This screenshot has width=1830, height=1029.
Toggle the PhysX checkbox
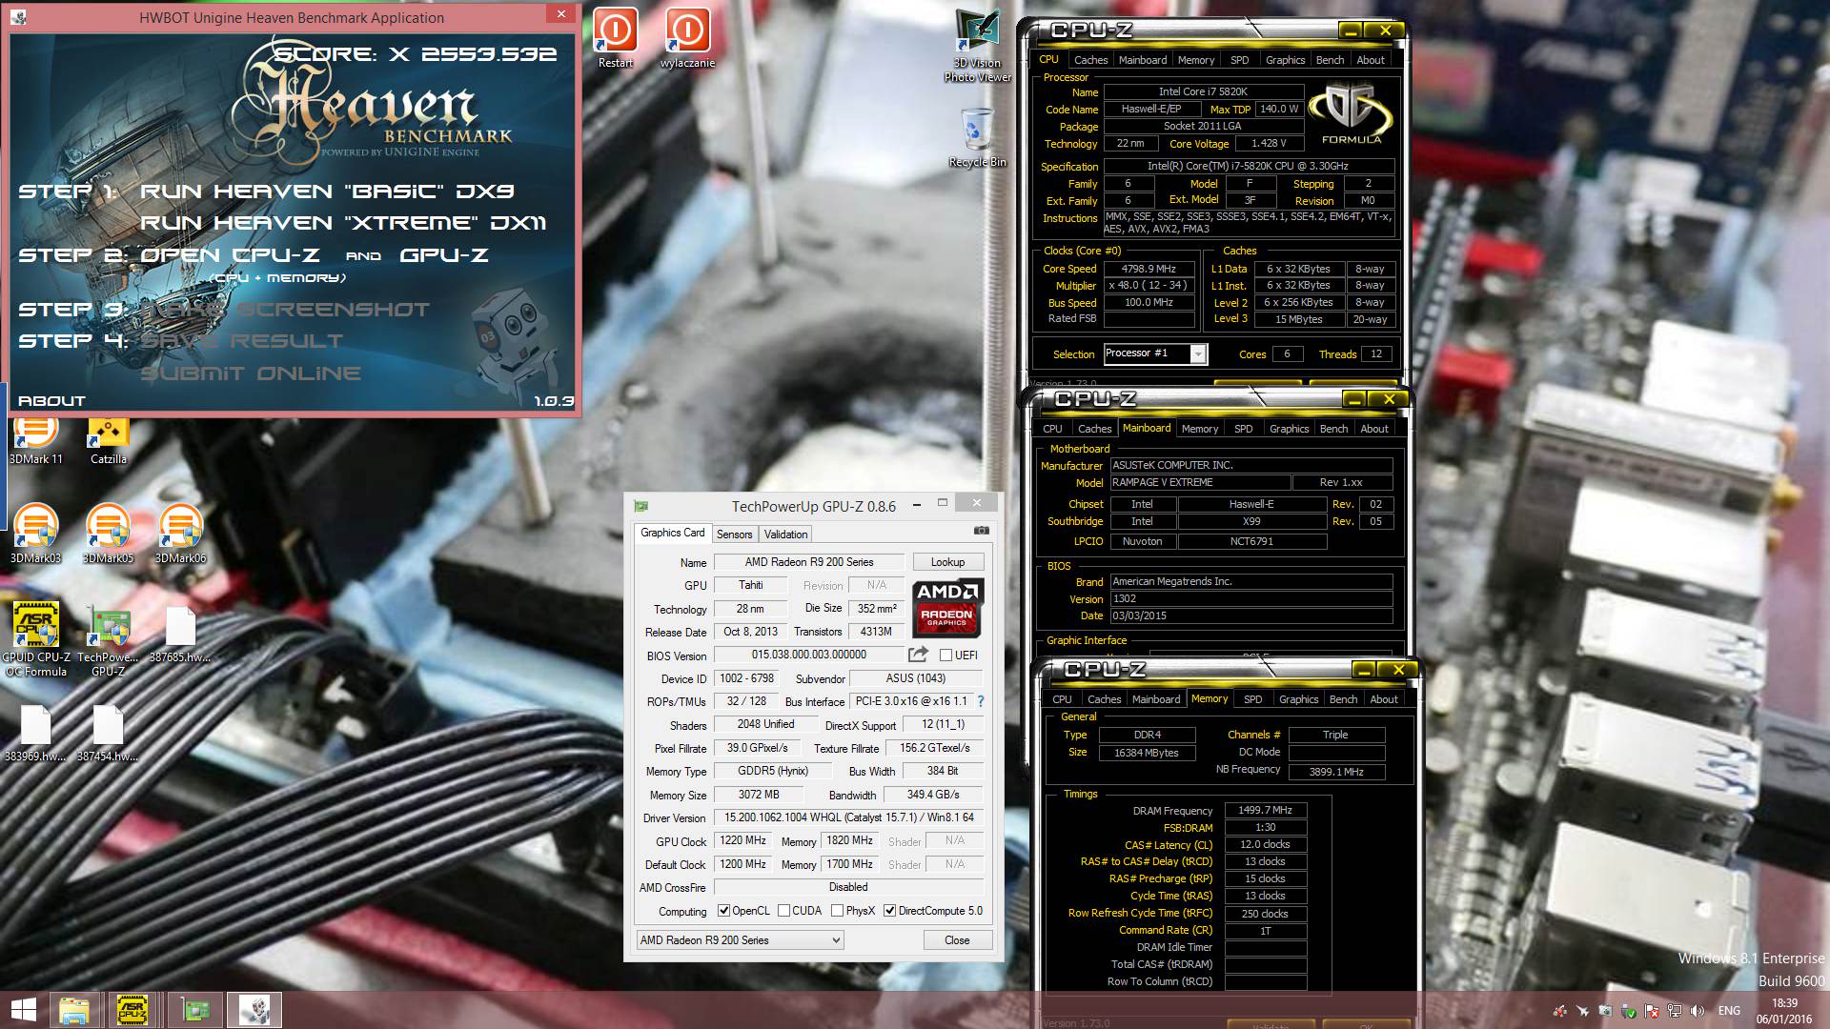click(837, 911)
